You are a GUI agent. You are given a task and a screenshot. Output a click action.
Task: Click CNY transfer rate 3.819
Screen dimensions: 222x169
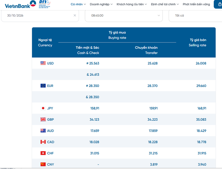[154, 164]
